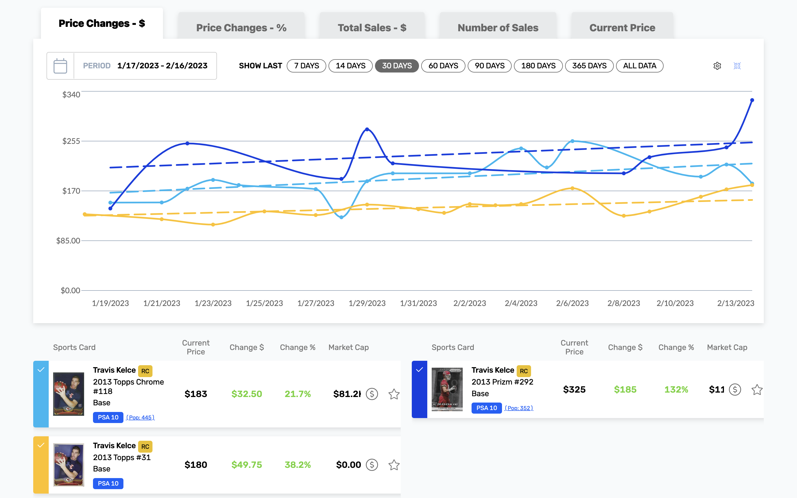Click the dark blue peak data point near $340

click(x=752, y=100)
